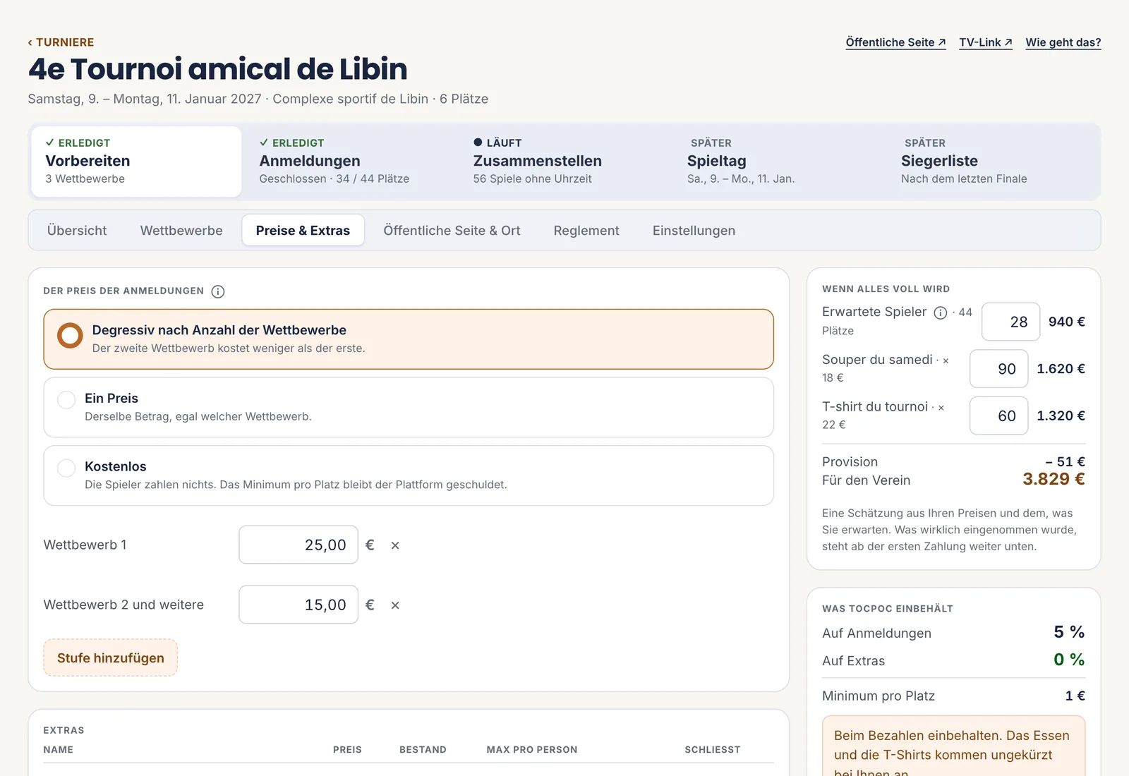Viewport: 1129px width, 776px height.
Task: Open the 'Wie geht das?' help link
Action: pyautogui.click(x=1063, y=42)
